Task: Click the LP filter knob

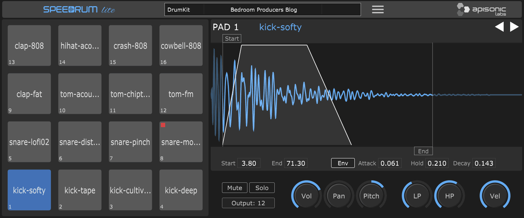Action: point(417,196)
